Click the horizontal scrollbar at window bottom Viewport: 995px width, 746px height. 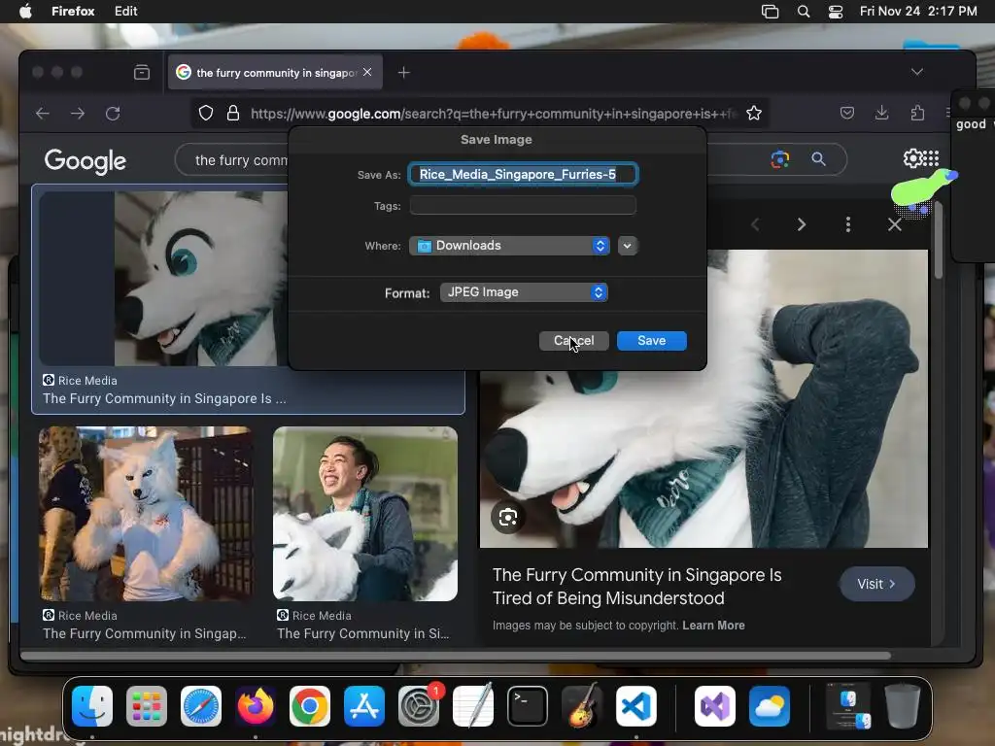[x=456, y=656]
